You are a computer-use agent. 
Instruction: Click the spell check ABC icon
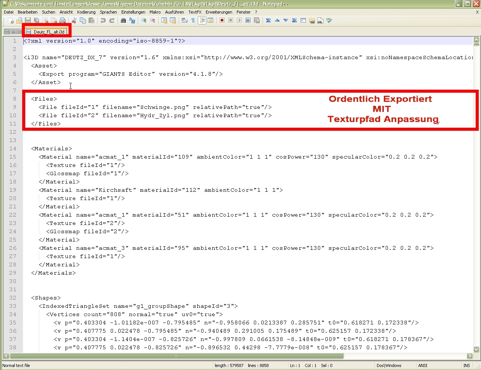329,20
